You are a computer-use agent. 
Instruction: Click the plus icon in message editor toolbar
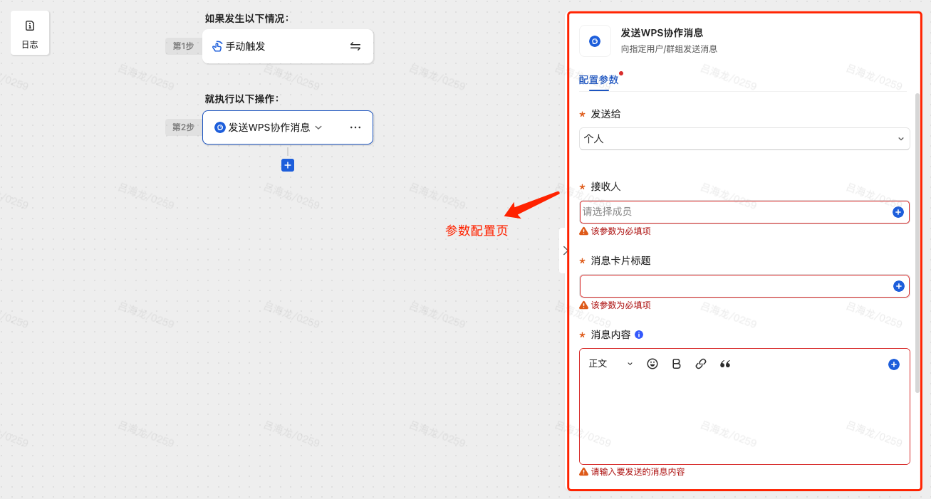893,364
